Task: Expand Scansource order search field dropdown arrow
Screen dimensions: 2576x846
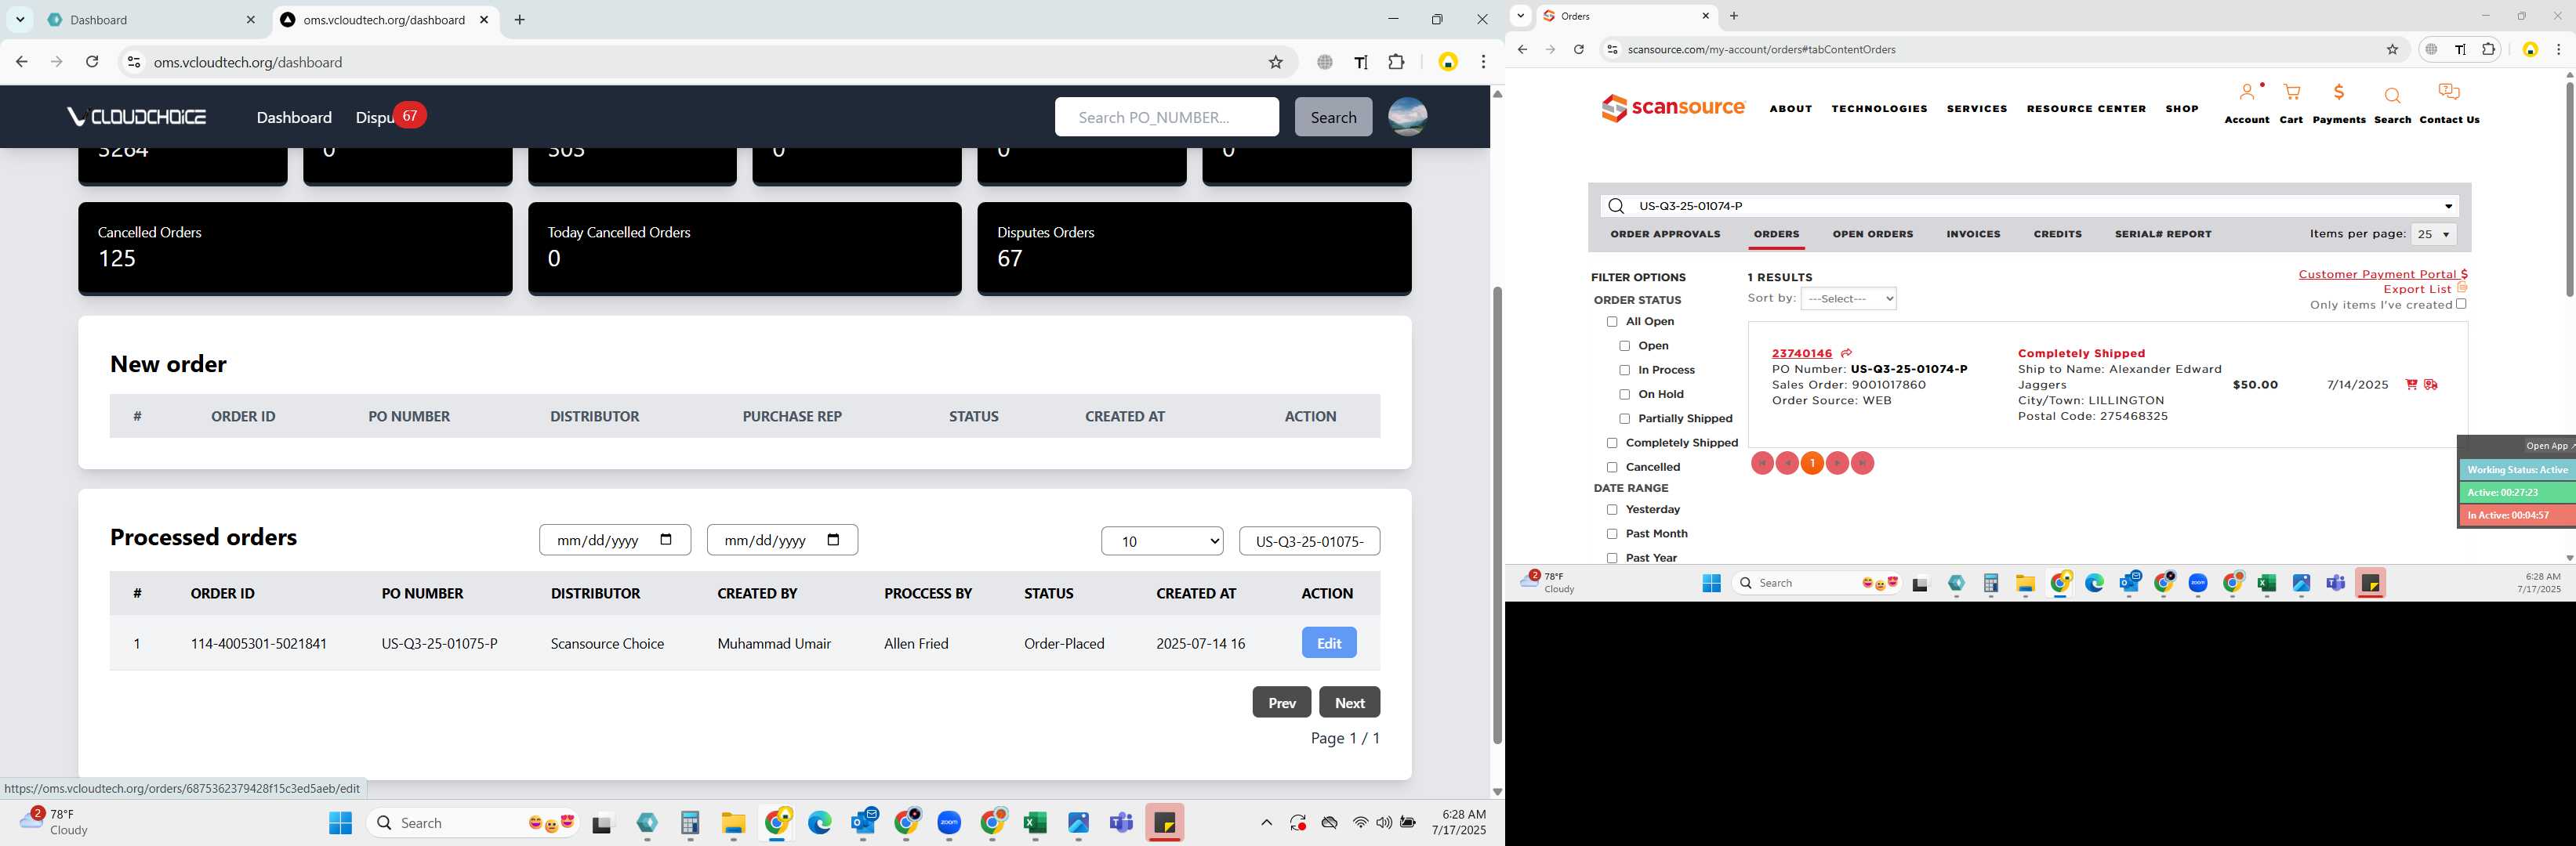Action: click(x=2448, y=207)
